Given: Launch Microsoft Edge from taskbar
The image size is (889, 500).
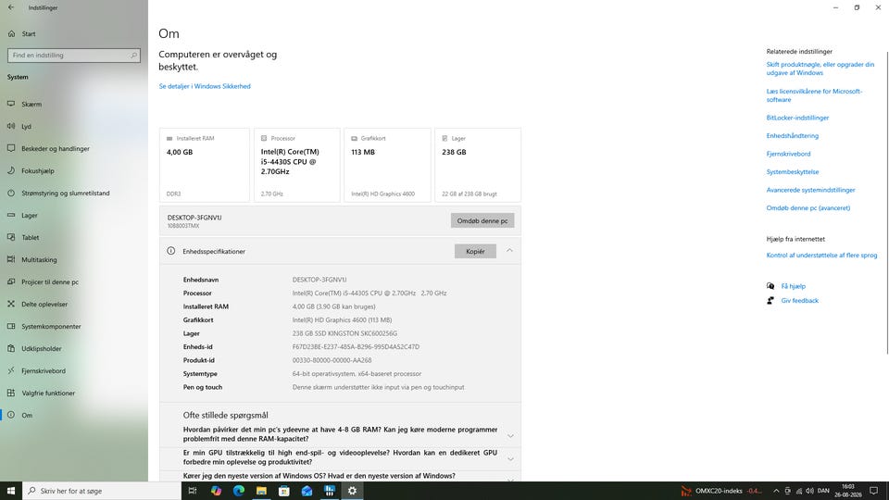Looking at the screenshot, I should click(x=239, y=491).
